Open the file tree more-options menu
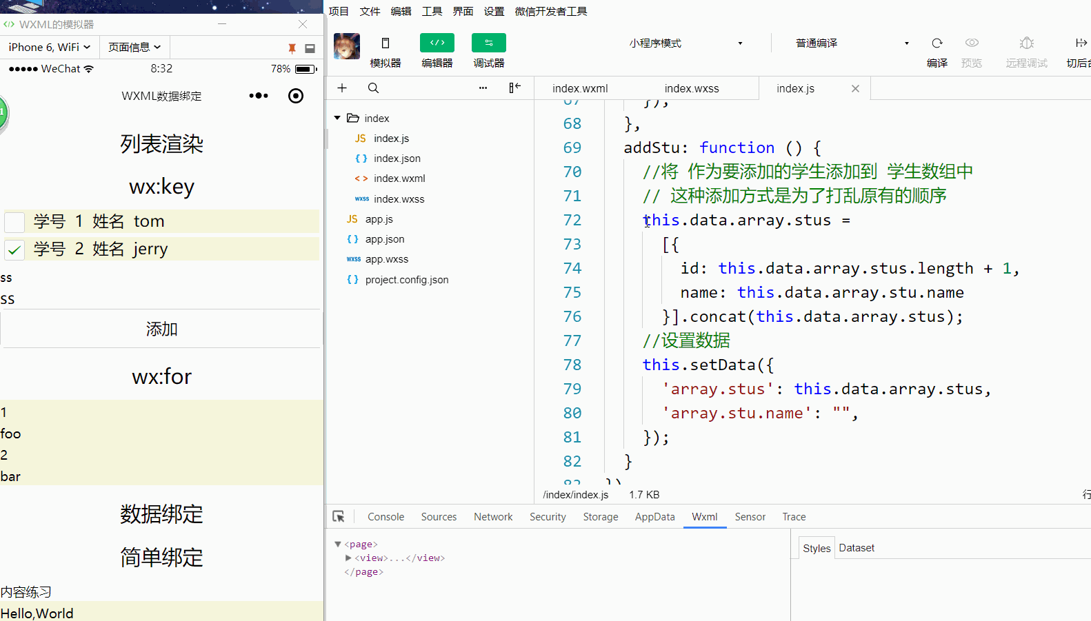This screenshot has width=1091, height=621. click(483, 88)
